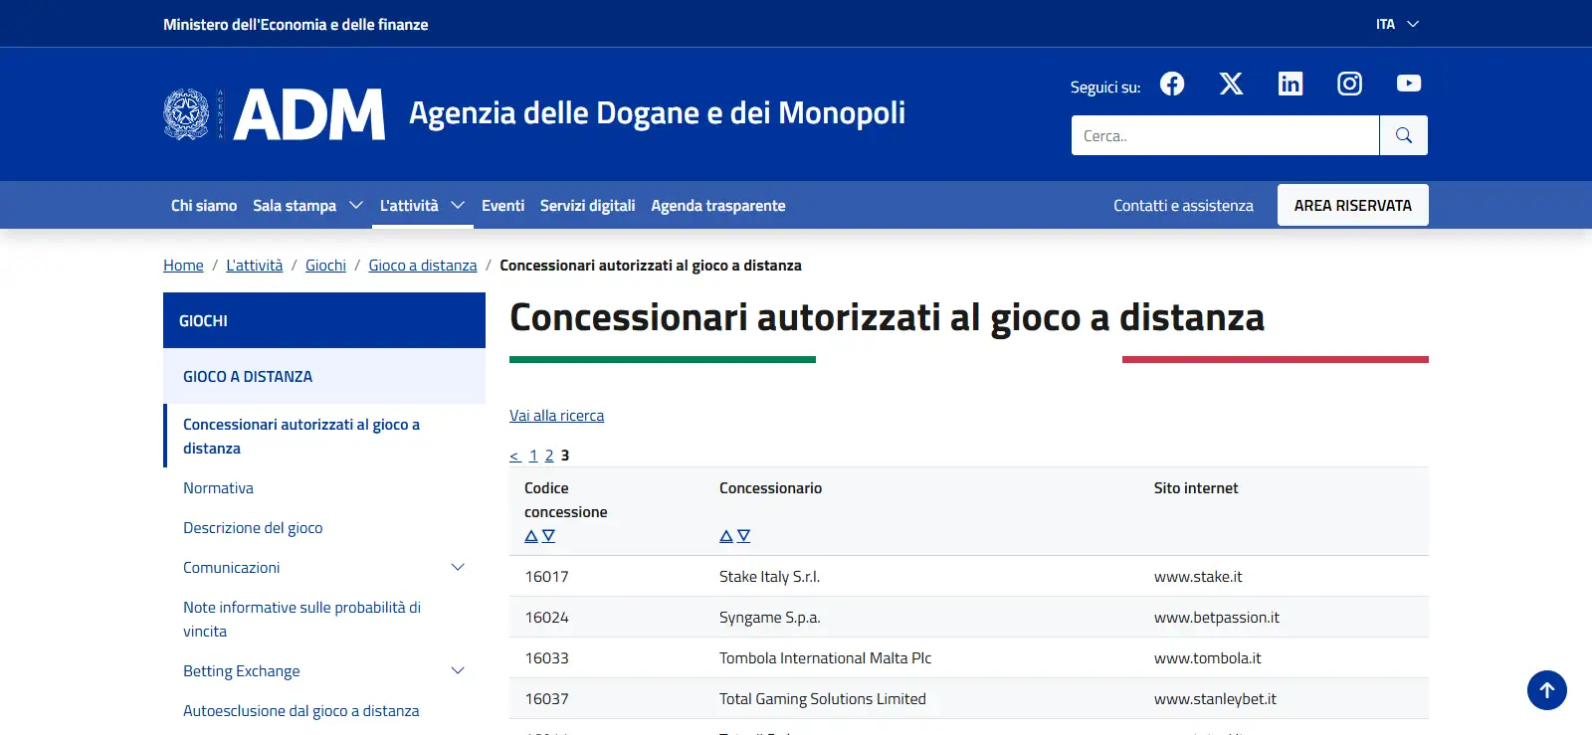Expand the Sala stampa menu chevron
Image resolution: width=1592 pixels, height=735 pixels.
[356, 206]
